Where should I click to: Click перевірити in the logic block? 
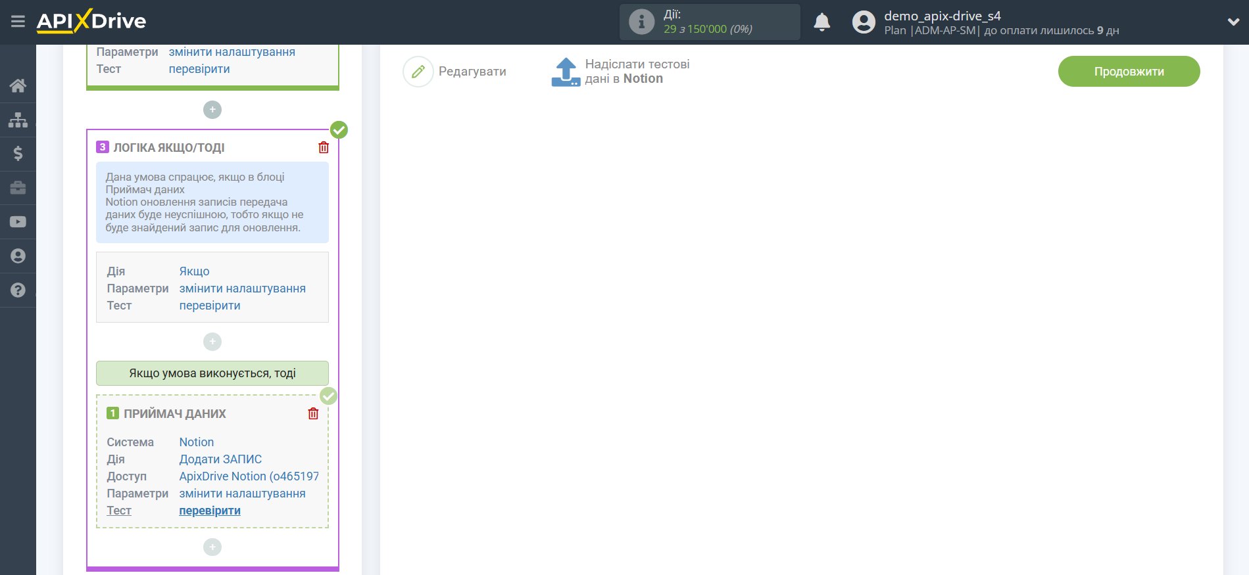tap(210, 306)
